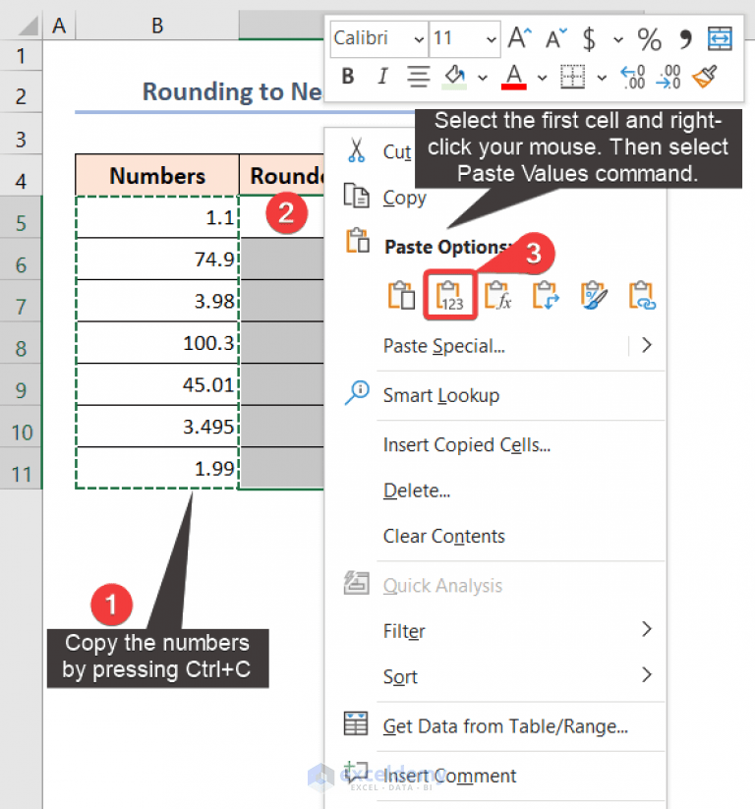Select the cell containing 1.99
755x809 pixels.
(x=157, y=468)
